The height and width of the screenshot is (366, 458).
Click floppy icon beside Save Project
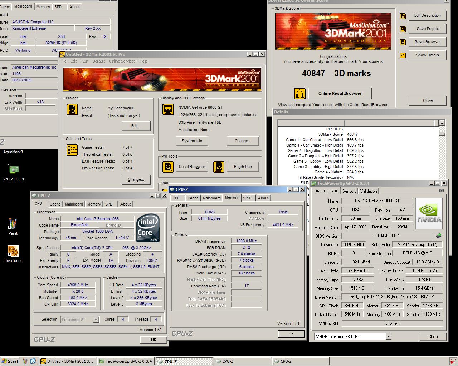(403, 29)
